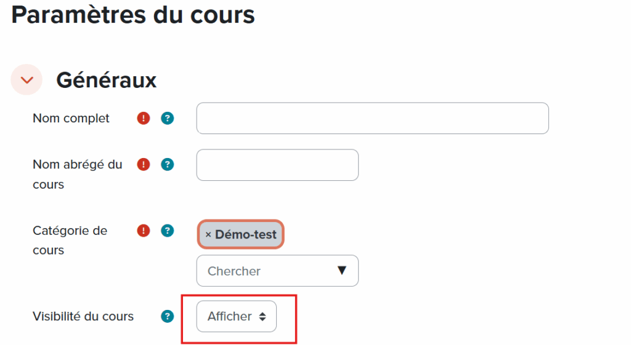Image resolution: width=631 pixels, height=345 pixels.
Task: Open help for Nom complet
Action: pyautogui.click(x=167, y=118)
